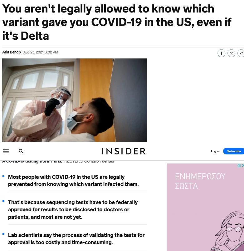
Task: Click the ad info icon
Action: 239,166
